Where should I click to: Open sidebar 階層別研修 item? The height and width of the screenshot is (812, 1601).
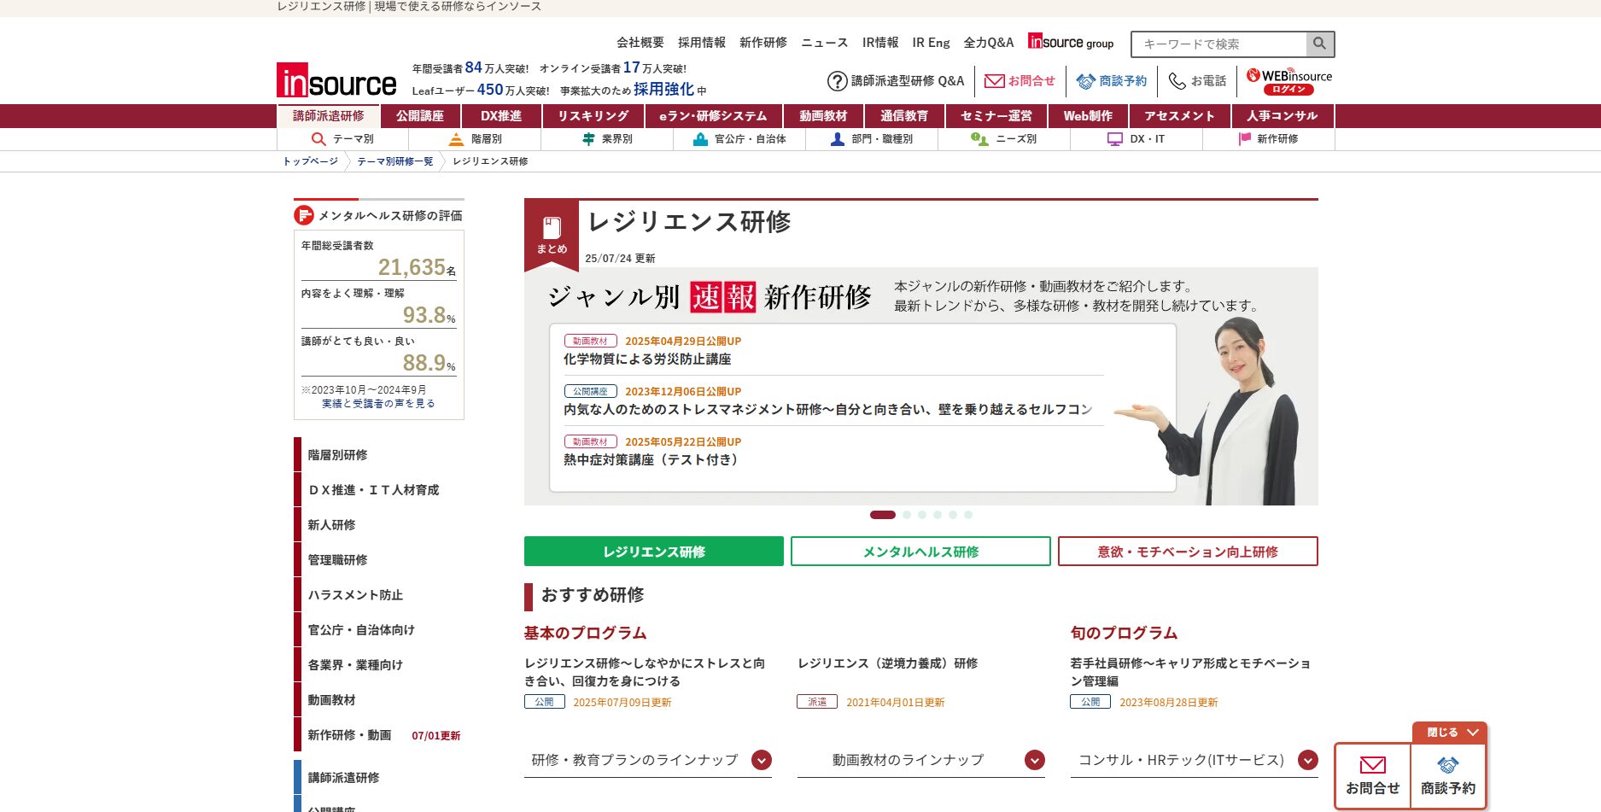(337, 455)
